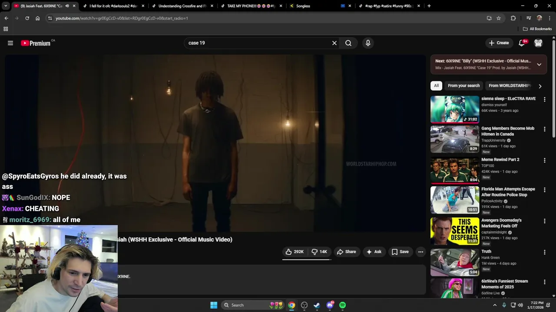Open YouTube notifications bell
This screenshot has height=312, width=556.
pos(522,43)
